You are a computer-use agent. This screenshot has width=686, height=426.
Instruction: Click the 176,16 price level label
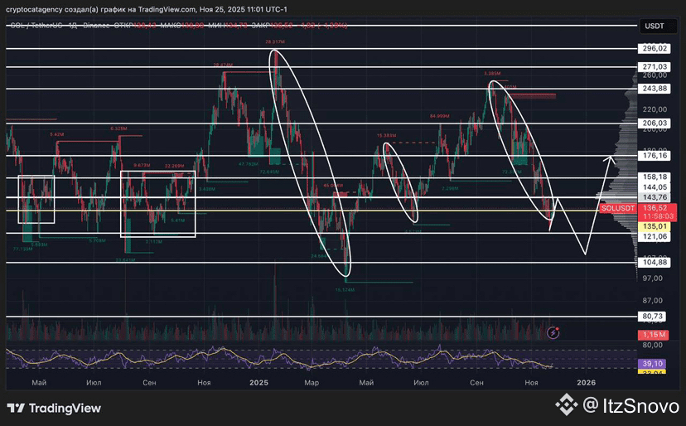point(655,155)
